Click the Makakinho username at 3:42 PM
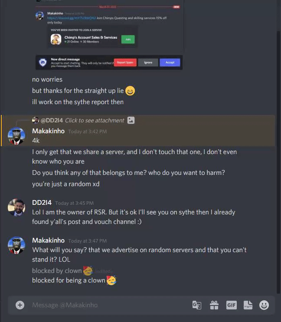The width and height of the screenshot is (281, 322). pyautogui.click(x=48, y=131)
